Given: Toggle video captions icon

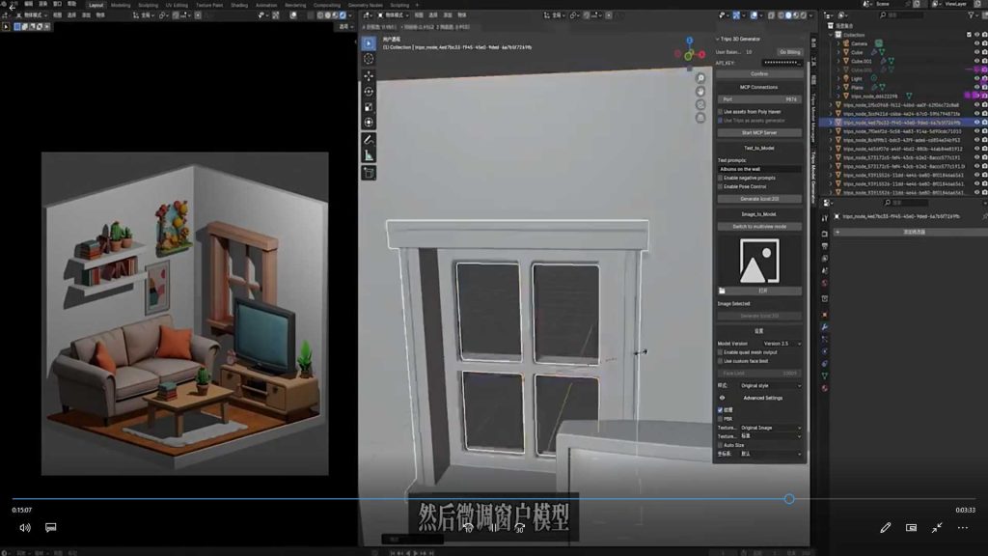Looking at the screenshot, I should click(51, 528).
